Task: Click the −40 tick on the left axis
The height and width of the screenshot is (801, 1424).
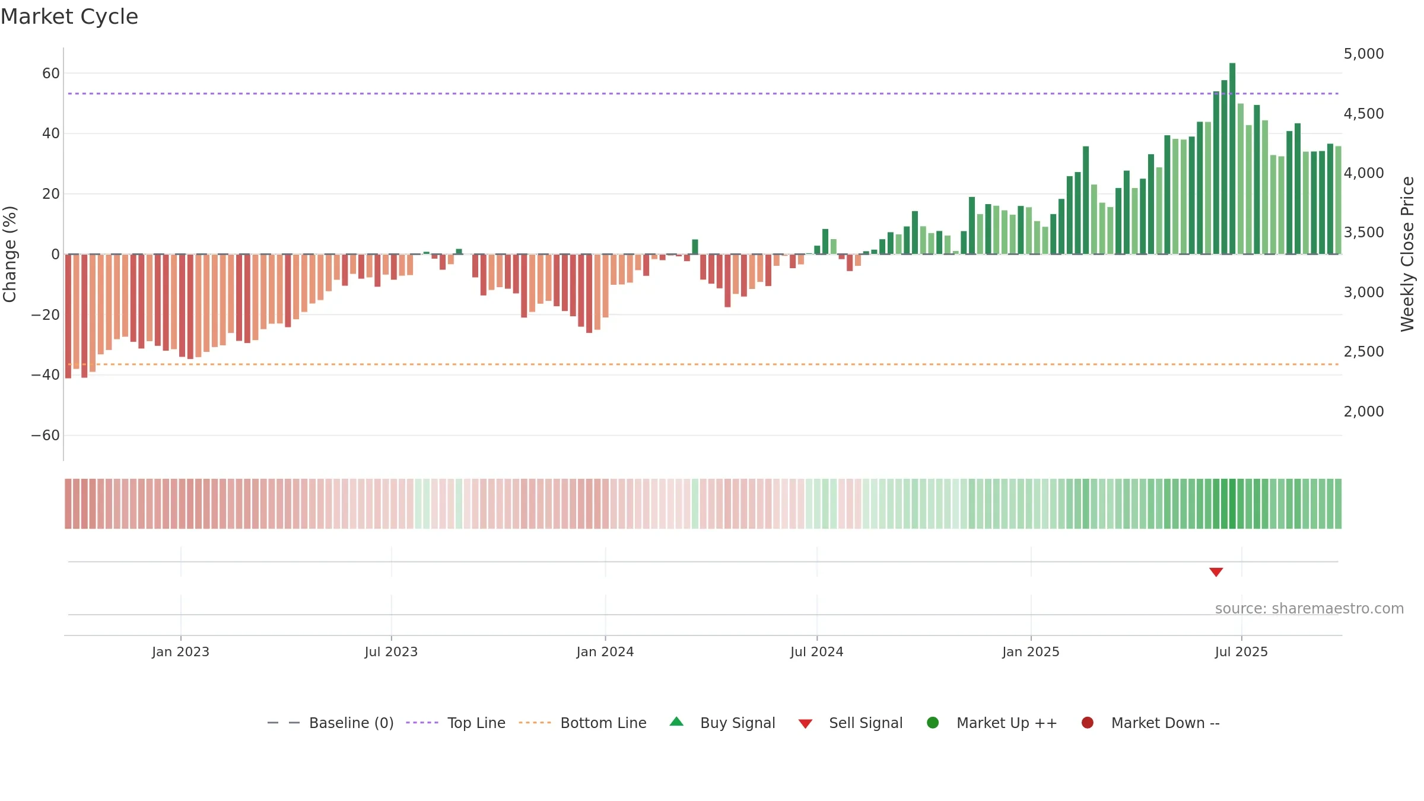Action: pyautogui.click(x=46, y=375)
